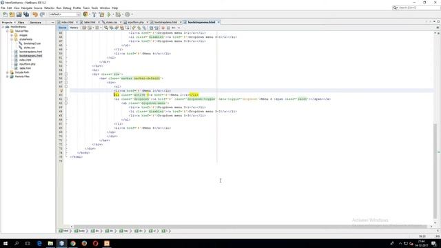This screenshot has height=248, width=441.
Task: Toggle code fold at line 62
Action: click(66, 103)
